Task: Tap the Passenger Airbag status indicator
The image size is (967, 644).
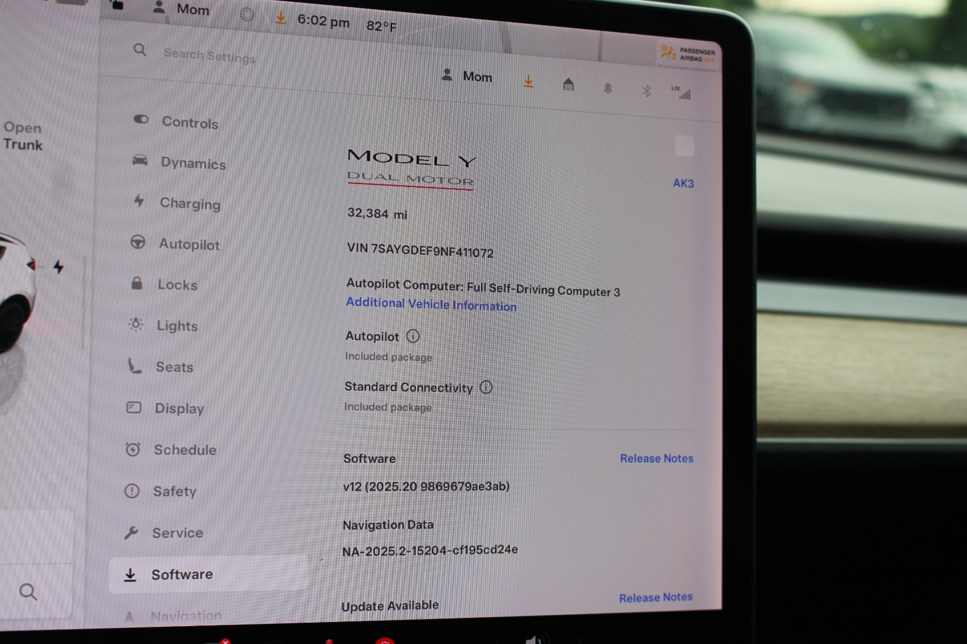Action: 688,54
